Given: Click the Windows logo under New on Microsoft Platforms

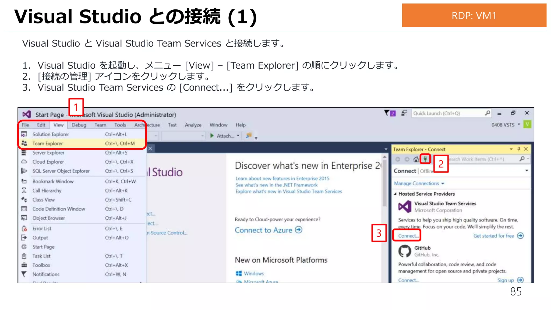Looking at the screenshot, I should point(239,273).
